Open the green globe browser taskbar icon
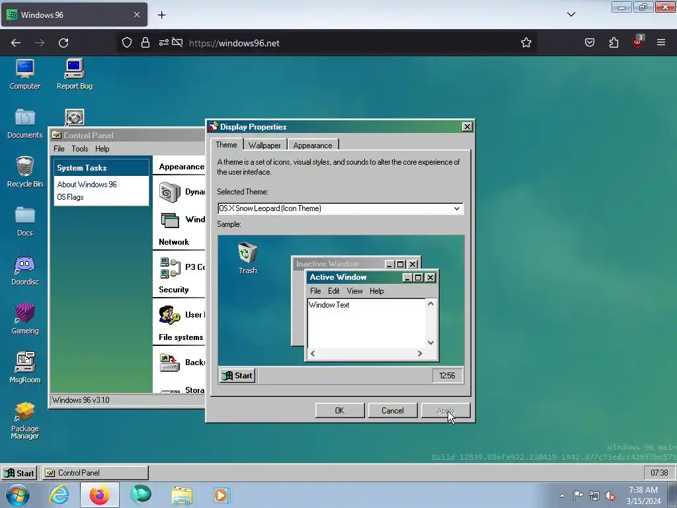 point(141,495)
